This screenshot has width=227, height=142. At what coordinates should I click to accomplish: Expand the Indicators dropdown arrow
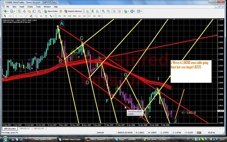pyautogui.click(x=128, y=11)
